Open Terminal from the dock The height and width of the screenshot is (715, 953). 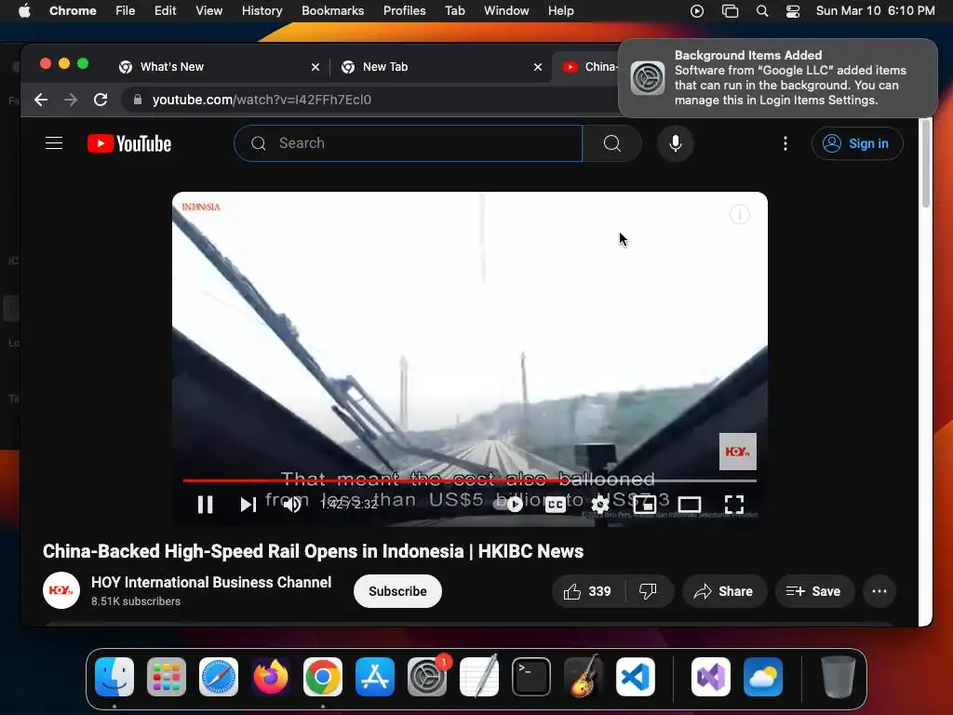[531, 677]
